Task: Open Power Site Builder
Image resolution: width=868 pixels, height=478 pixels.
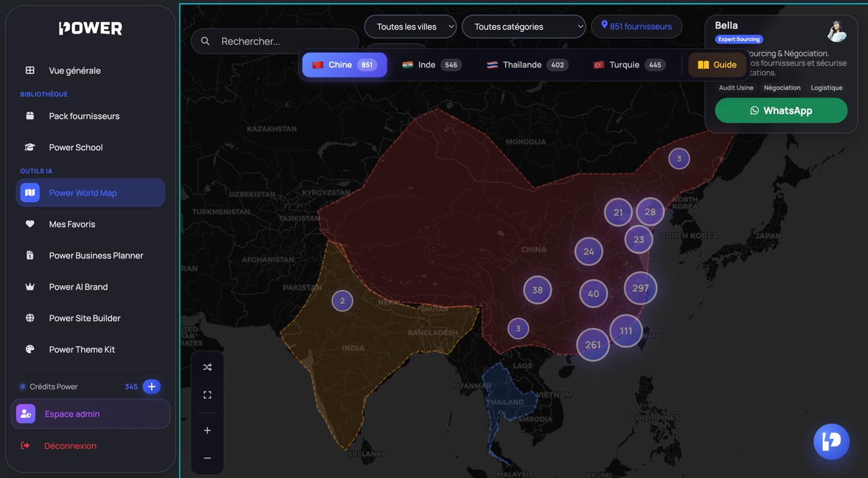Action: 91,318
